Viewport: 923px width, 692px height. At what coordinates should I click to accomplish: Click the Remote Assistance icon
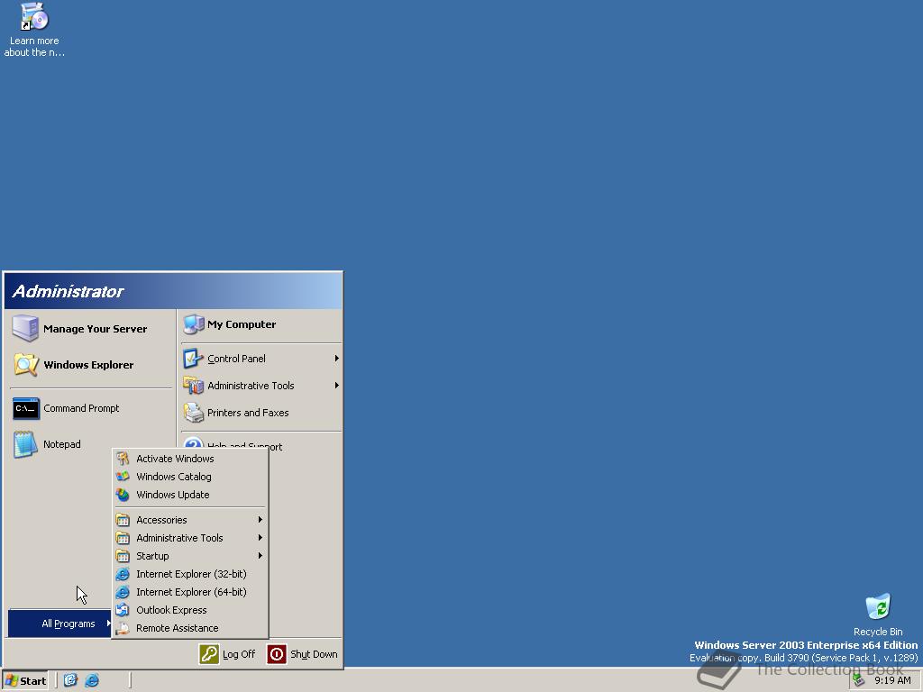click(123, 628)
